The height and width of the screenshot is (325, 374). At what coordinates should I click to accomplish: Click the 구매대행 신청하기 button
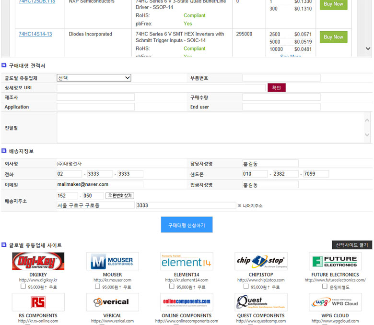pyautogui.click(x=187, y=225)
